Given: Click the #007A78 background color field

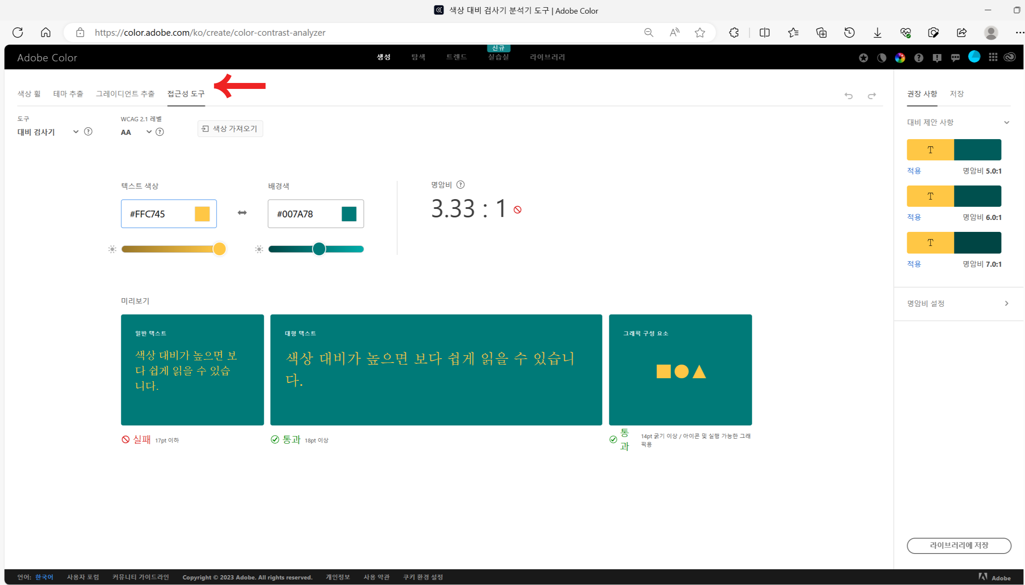Looking at the screenshot, I should (x=316, y=214).
